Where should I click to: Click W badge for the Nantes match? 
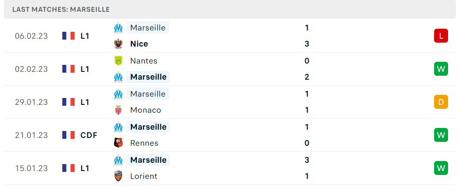click(441, 69)
